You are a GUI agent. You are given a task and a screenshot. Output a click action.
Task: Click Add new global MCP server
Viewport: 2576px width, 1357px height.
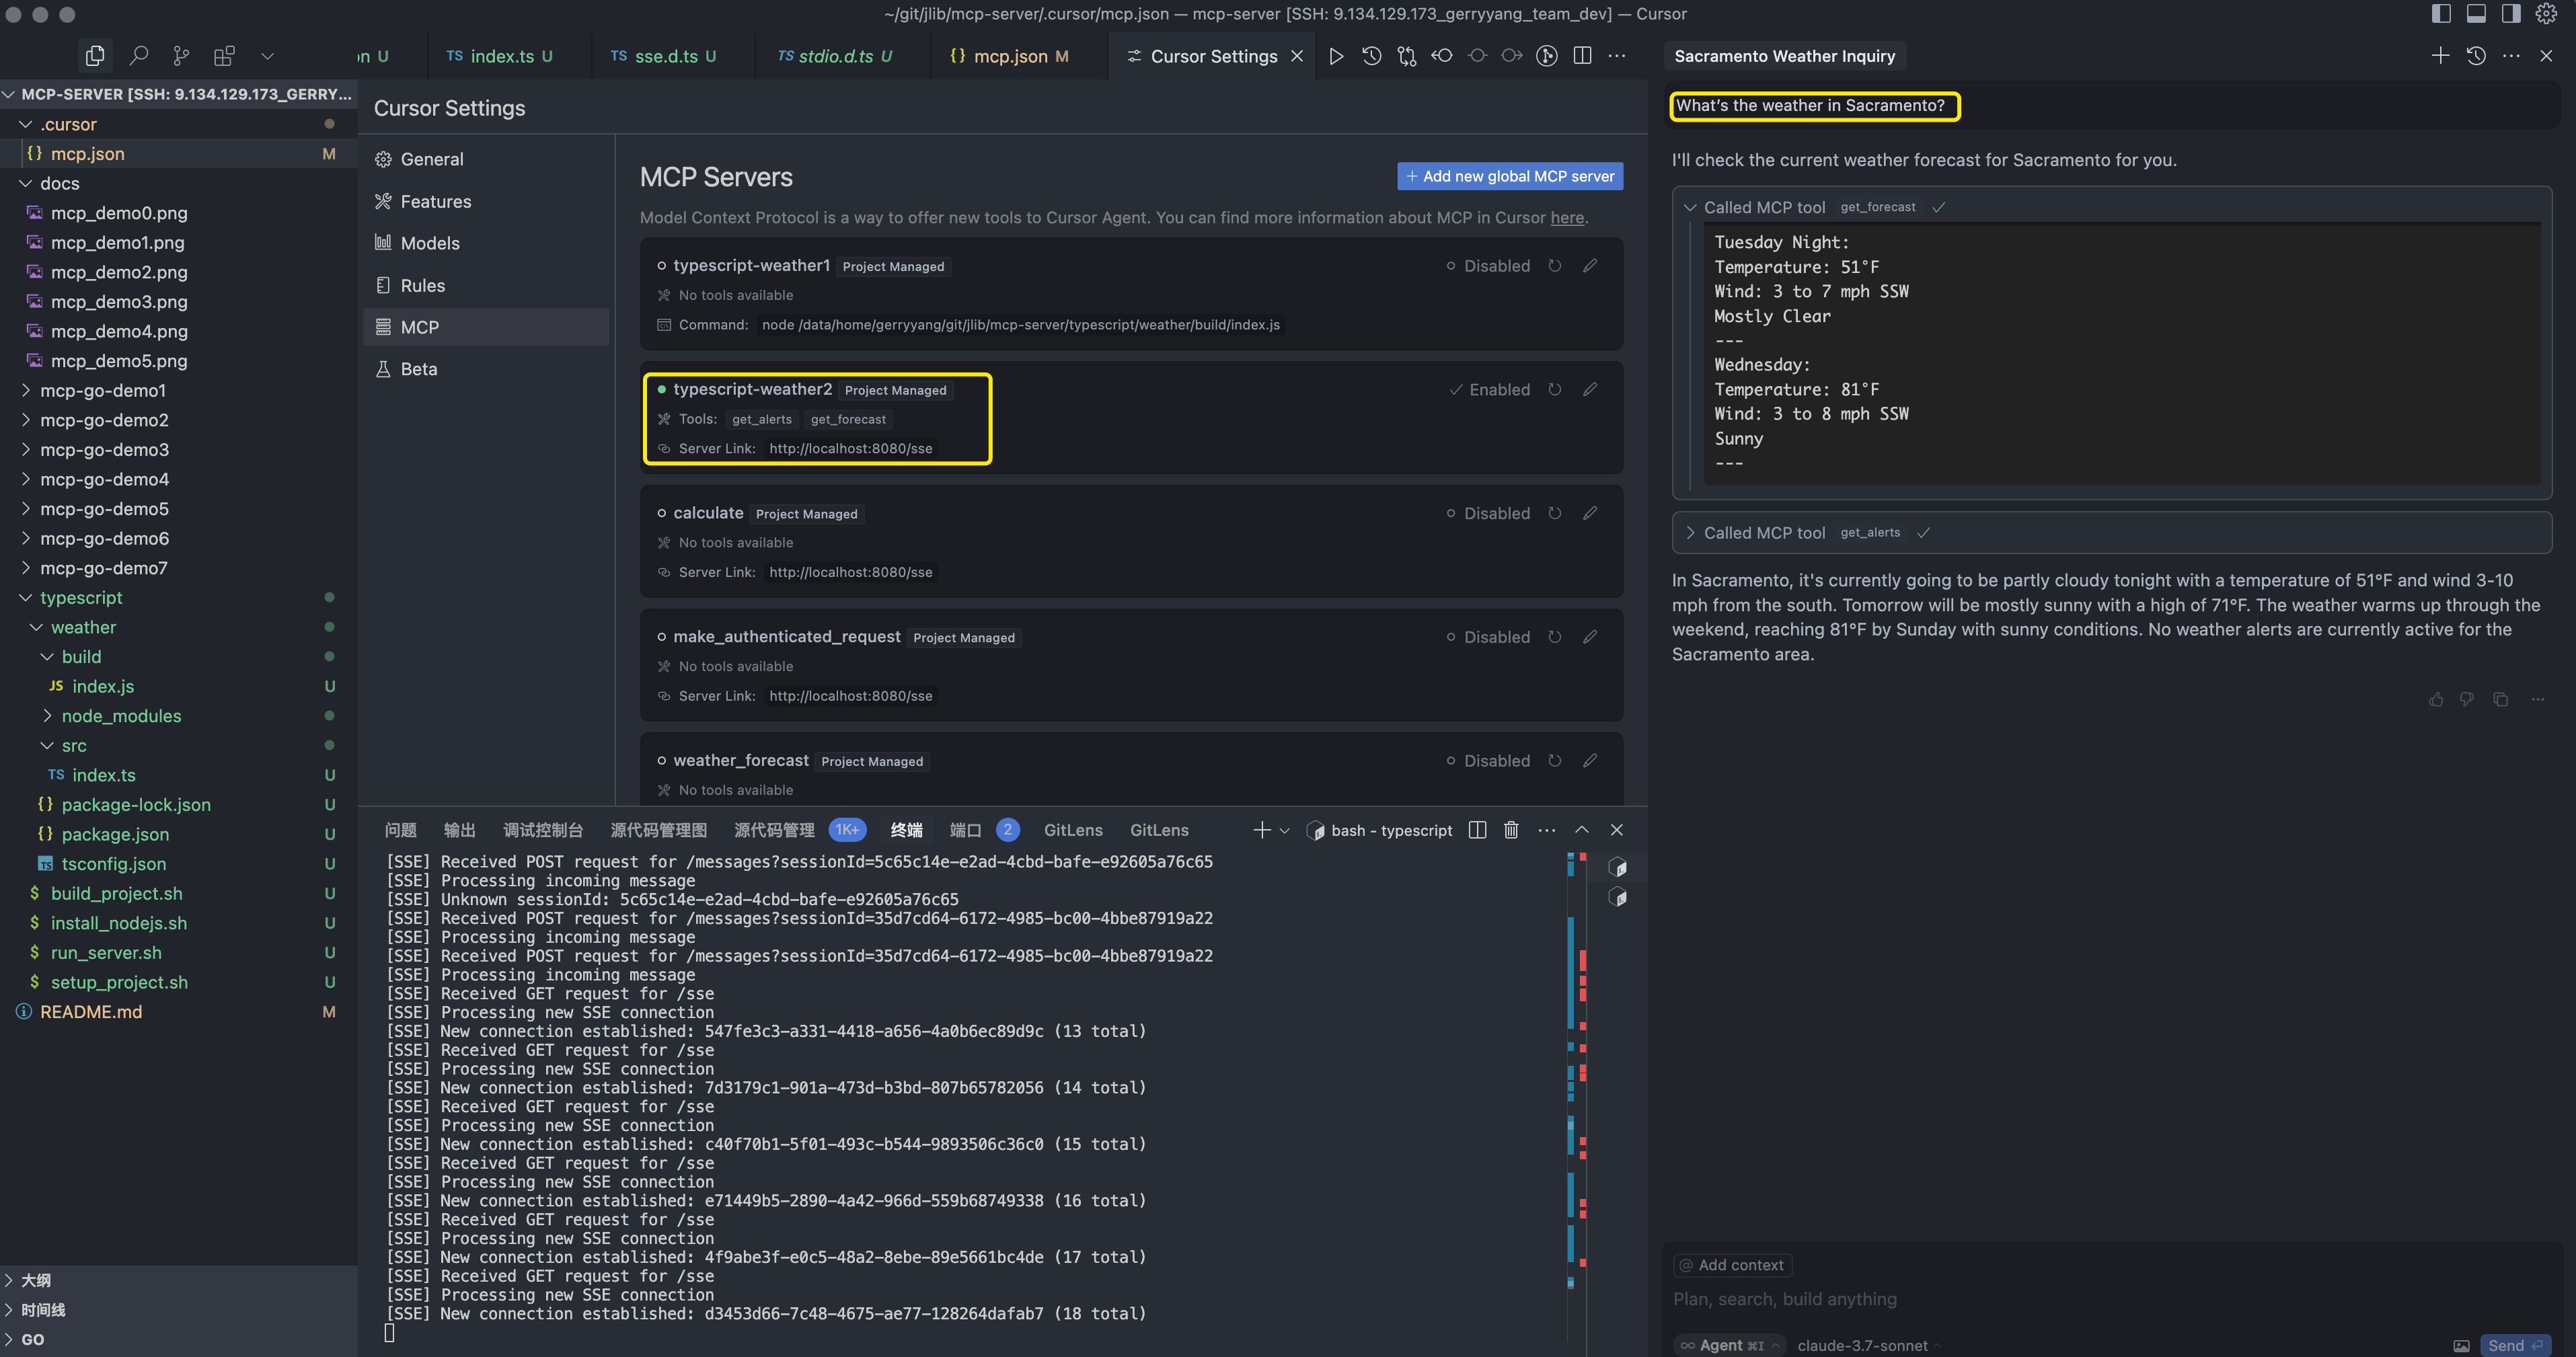[x=1510, y=177]
